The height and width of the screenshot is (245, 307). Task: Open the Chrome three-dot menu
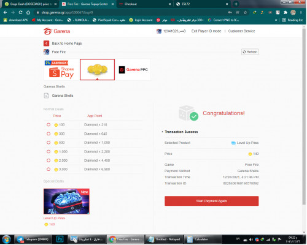(301, 12)
